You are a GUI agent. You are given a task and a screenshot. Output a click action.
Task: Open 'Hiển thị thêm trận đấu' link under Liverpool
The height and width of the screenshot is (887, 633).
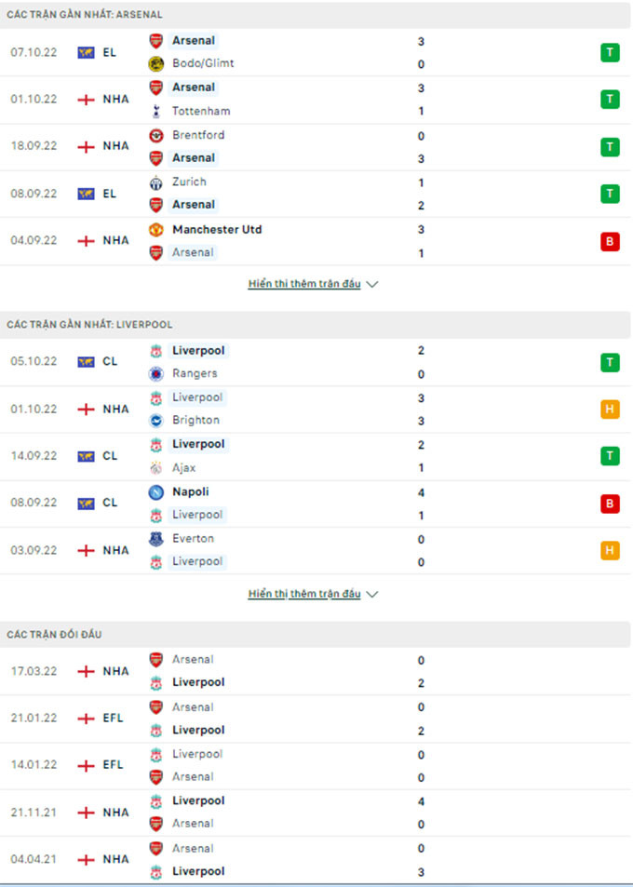(304, 594)
